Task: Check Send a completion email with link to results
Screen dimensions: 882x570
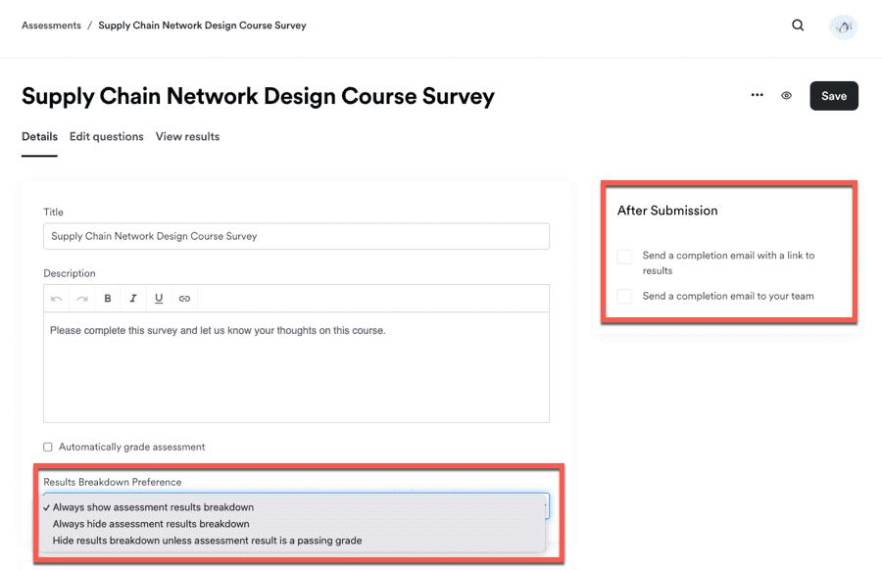Action: pyautogui.click(x=624, y=257)
